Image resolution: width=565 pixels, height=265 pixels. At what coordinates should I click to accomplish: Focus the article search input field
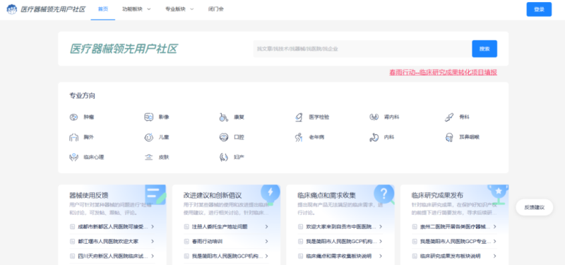pyautogui.click(x=362, y=49)
